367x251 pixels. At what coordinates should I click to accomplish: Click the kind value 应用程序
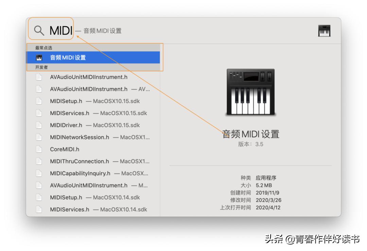click(x=266, y=178)
